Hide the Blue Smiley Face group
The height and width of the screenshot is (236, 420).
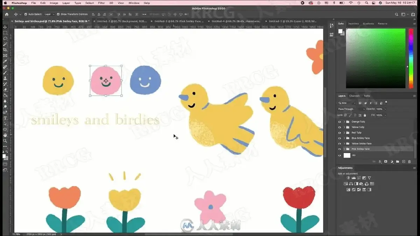click(339, 138)
